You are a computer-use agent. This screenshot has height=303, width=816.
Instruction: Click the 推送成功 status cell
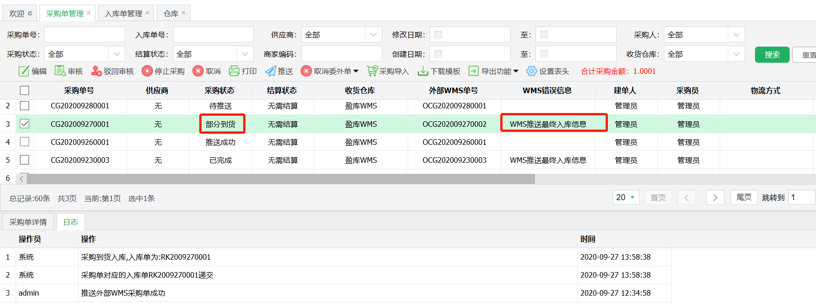(221, 142)
